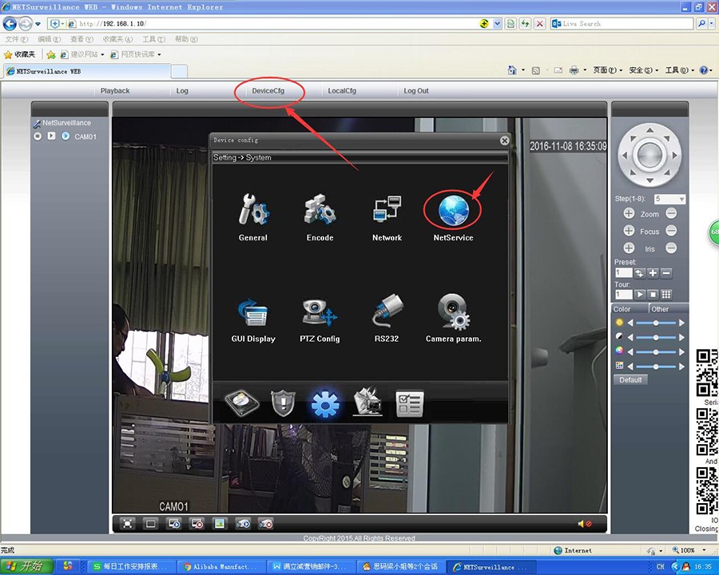Click the blue gear System category icon
This screenshot has height=575, width=719.
[325, 405]
